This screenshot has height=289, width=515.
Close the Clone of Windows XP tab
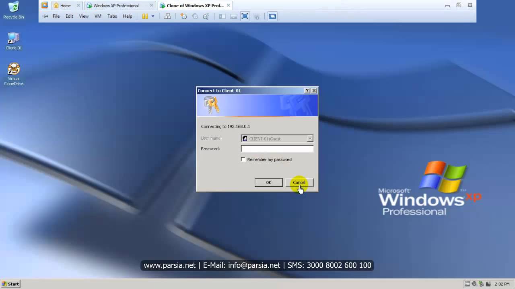229,6
